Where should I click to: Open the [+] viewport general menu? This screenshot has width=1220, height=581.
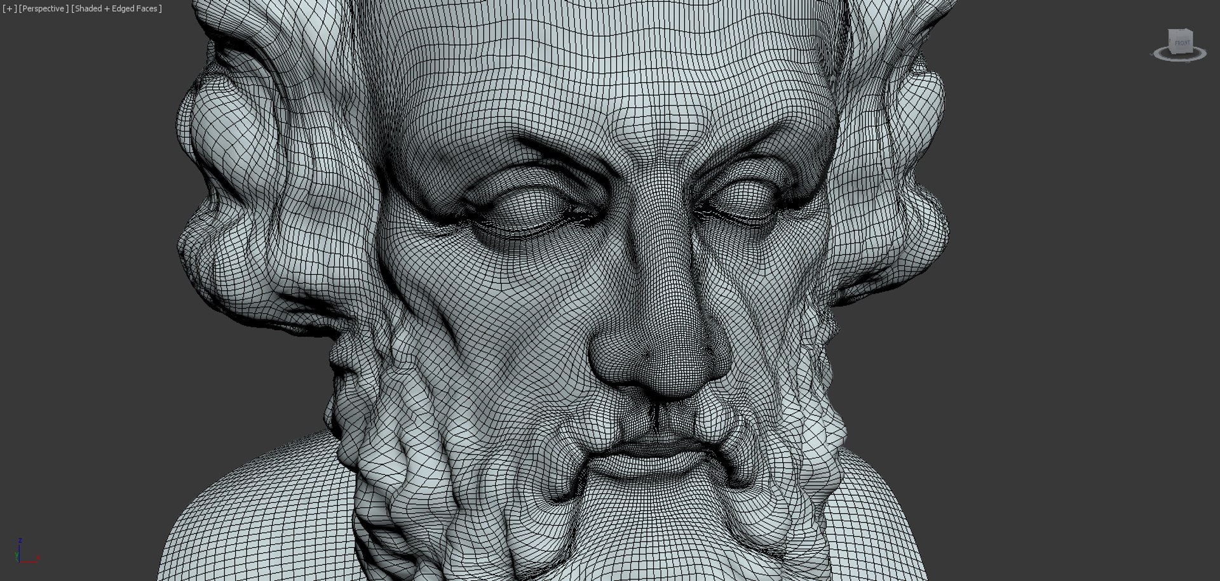[10, 8]
